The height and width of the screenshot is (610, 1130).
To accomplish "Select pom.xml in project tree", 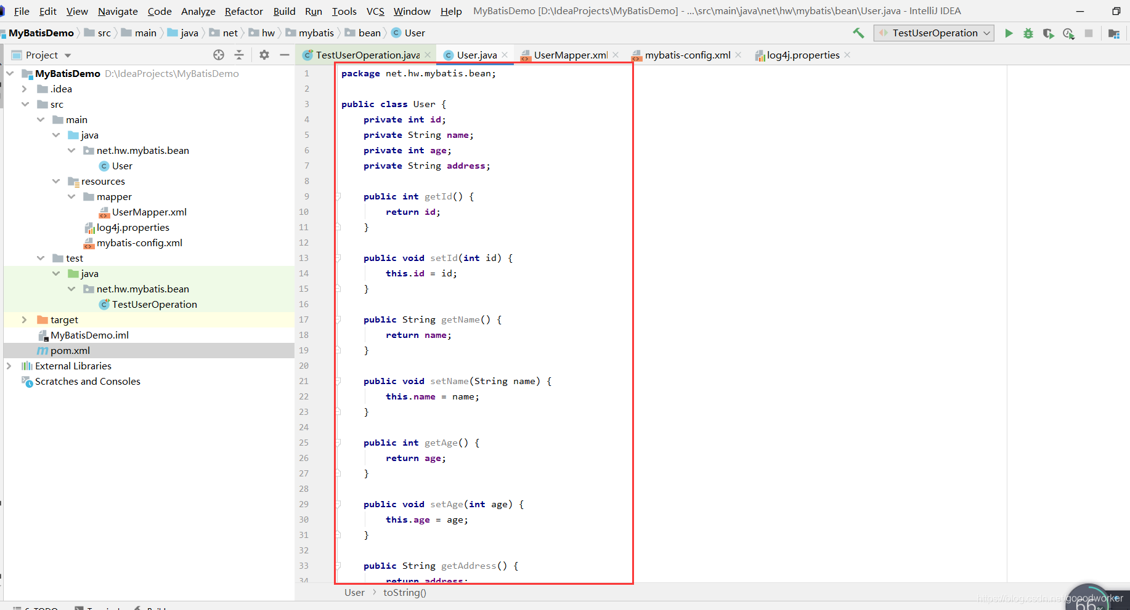I will coord(70,350).
